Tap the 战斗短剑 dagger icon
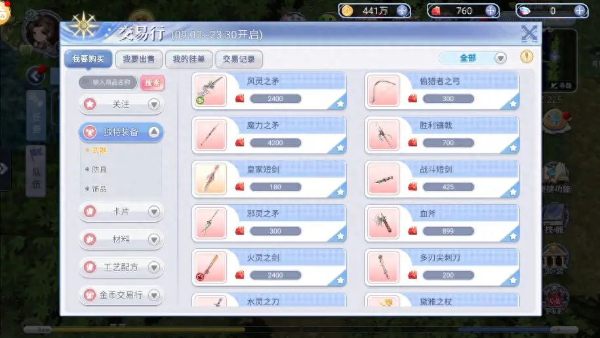The width and height of the screenshot is (600, 338). click(383, 179)
